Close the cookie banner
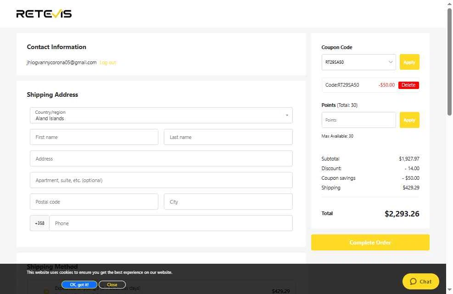Screen dimensions: 453x294 pos(112,284)
